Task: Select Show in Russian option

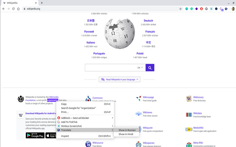Action: (127, 130)
